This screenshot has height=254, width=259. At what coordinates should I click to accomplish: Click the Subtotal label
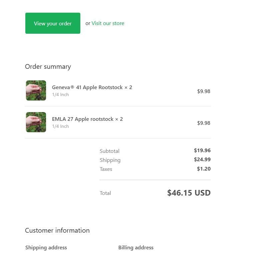point(109,151)
